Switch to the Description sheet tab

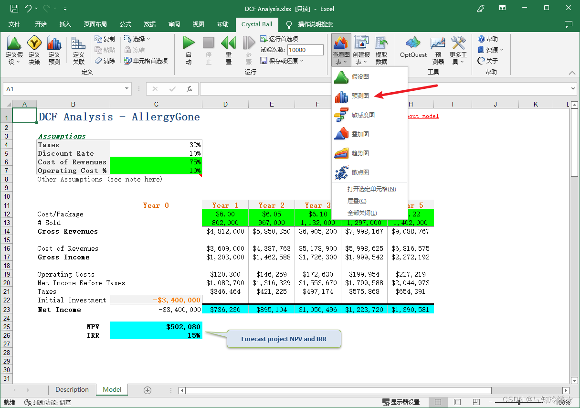72,390
